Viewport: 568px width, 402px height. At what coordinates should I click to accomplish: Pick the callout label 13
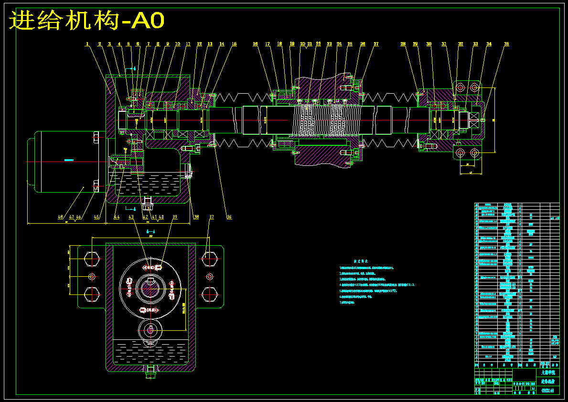pyautogui.click(x=210, y=44)
